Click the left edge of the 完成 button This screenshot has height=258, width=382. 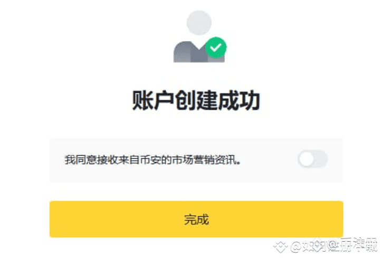pos(52,219)
